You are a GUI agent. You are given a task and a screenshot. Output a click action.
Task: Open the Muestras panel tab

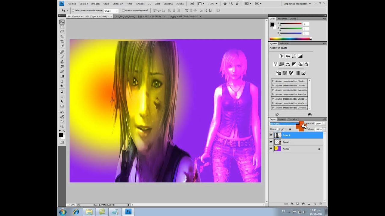(x=282, y=19)
